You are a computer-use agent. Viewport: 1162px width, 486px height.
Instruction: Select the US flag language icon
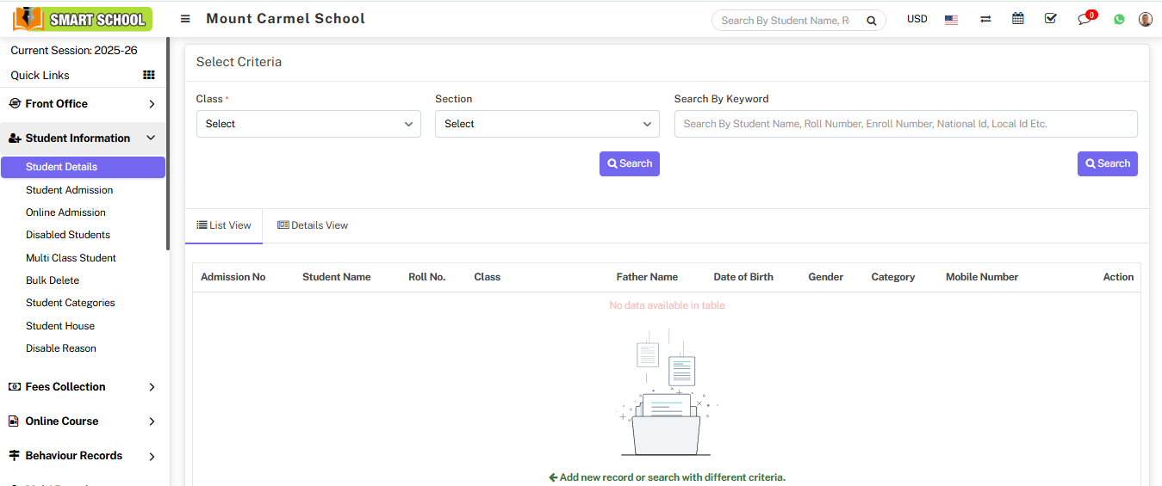[951, 20]
